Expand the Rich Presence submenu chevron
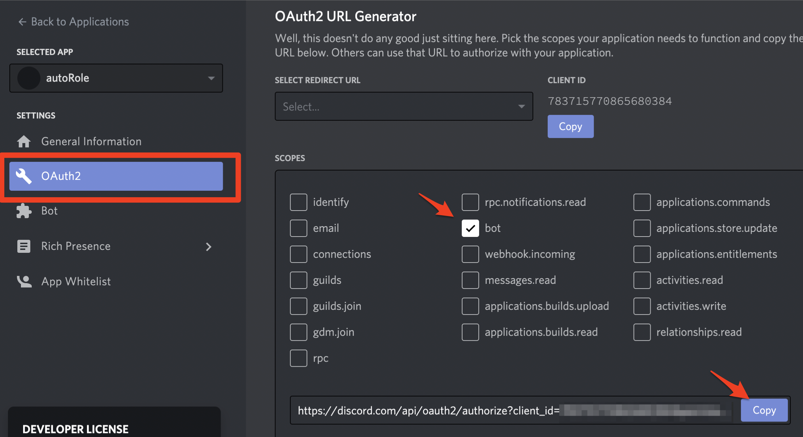The width and height of the screenshot is (803, 437). click(x=208, y=247)
